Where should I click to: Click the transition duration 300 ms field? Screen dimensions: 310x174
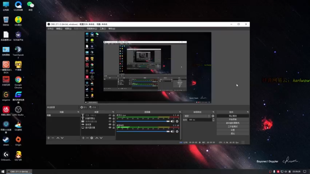click(200, 120)
